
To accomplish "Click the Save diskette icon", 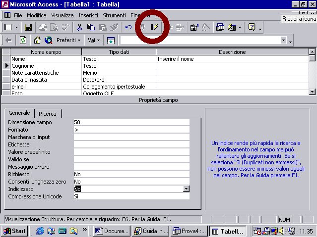I will pyautogui.click(x=28, y=27).
